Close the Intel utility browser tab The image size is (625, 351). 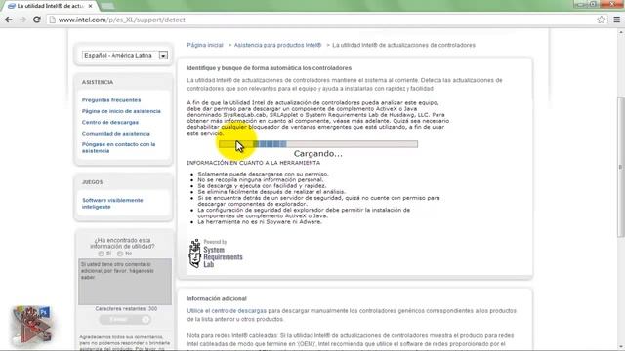point(91,6)
